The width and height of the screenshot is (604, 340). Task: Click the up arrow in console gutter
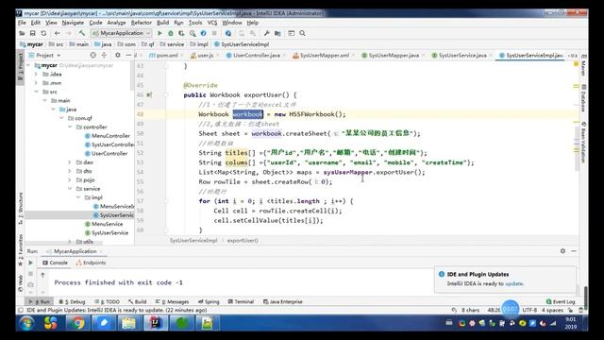click(x=42, y=275)
